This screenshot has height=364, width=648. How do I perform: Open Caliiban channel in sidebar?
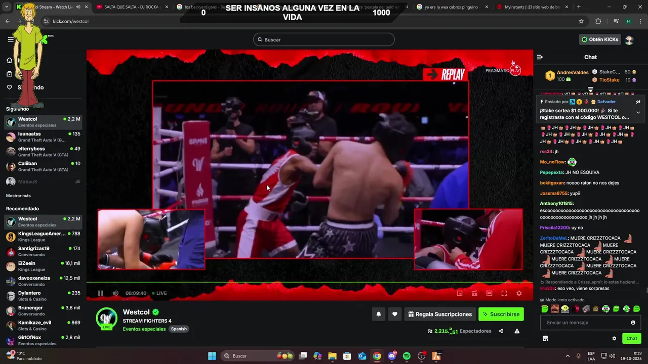(43, 166)
